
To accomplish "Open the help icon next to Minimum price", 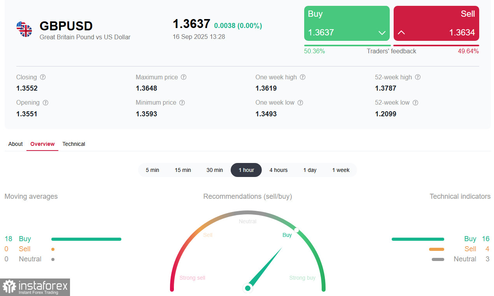I will point(182,103).
